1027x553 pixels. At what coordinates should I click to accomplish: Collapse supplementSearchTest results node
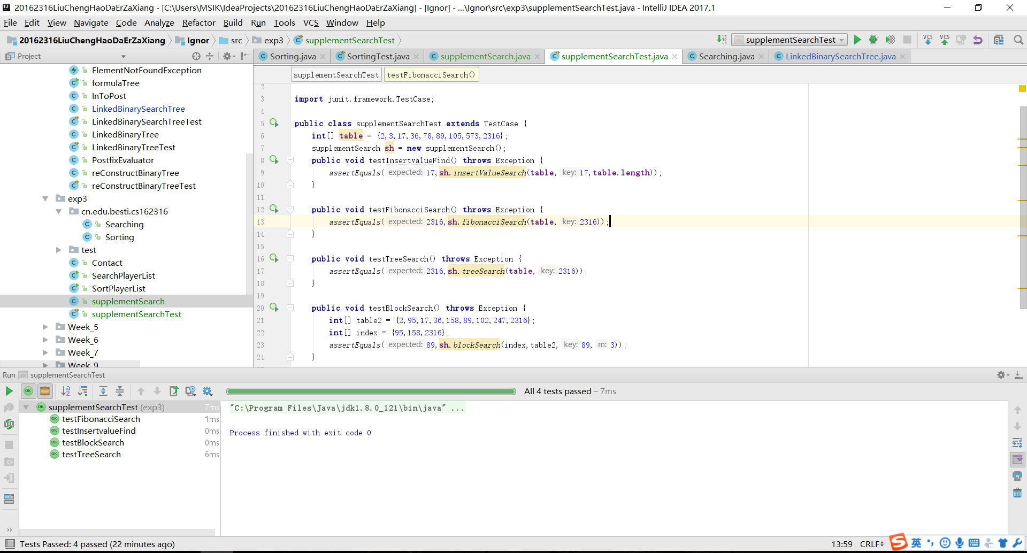[x=26, y=407]
